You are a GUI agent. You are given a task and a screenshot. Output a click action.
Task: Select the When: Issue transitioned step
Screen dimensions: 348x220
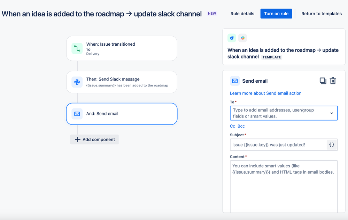[122, 48]
